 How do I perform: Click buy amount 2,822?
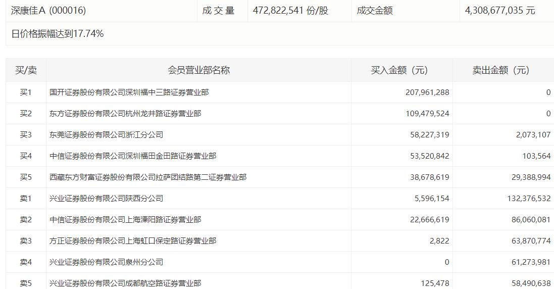[x=439, y=241]
